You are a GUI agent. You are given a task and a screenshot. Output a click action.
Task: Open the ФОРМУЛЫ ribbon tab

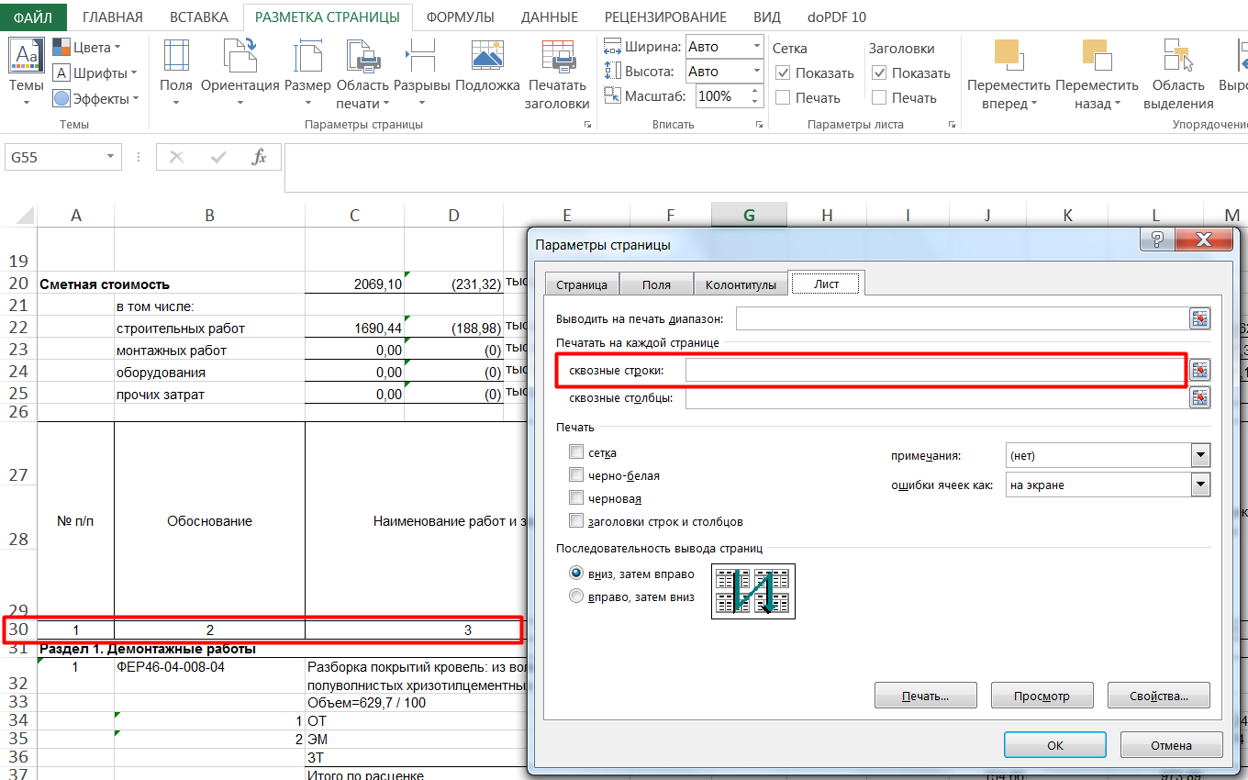(x=460, y=17)
